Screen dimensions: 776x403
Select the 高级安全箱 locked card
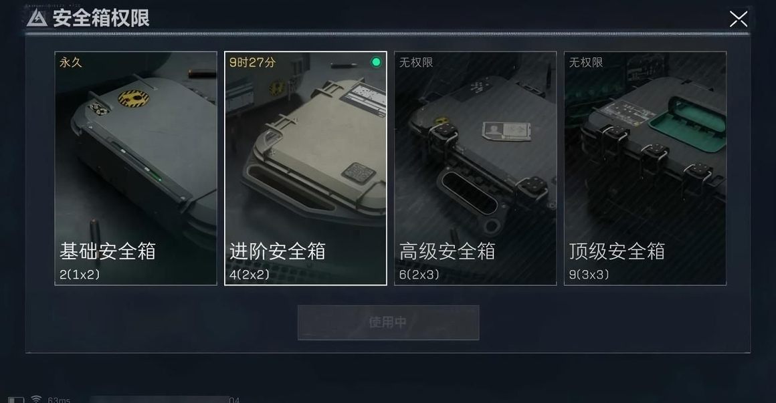475,168
